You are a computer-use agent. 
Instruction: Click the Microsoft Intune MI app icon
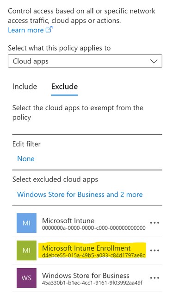pyautogui.click(x=26, y=223)
